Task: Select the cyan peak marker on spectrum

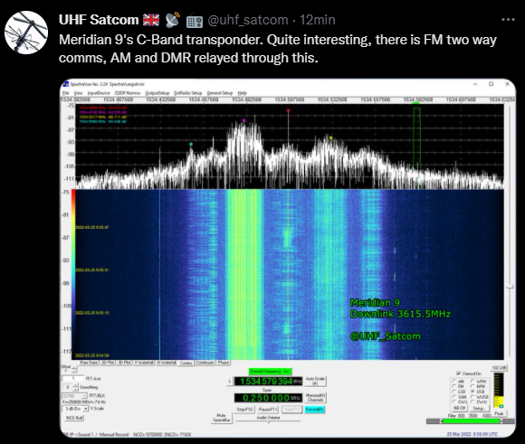Action: pos(191,144)
